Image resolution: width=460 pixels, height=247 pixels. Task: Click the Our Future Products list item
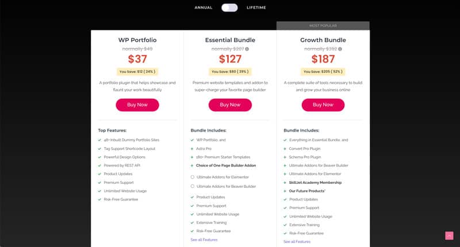[x=307, y=191]
